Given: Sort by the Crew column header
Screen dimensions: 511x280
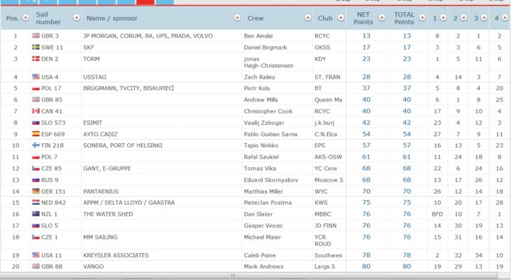Looking at the screenshot, I should coord(255,18).
